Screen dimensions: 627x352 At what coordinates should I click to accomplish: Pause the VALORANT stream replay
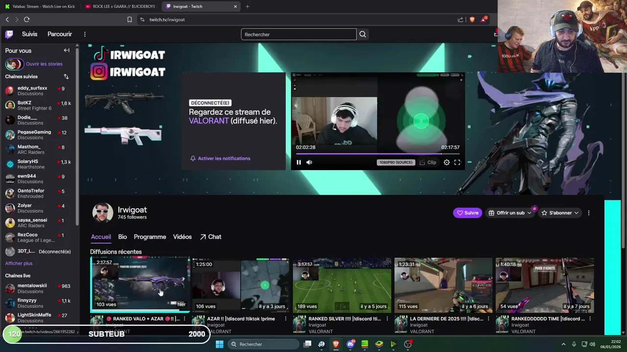click(299, 162)
